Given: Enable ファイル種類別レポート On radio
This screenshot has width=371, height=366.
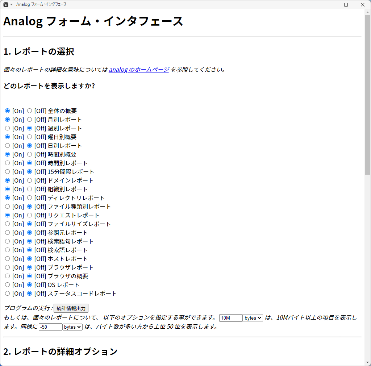Looking at the screenshot, I should point(7,207).
